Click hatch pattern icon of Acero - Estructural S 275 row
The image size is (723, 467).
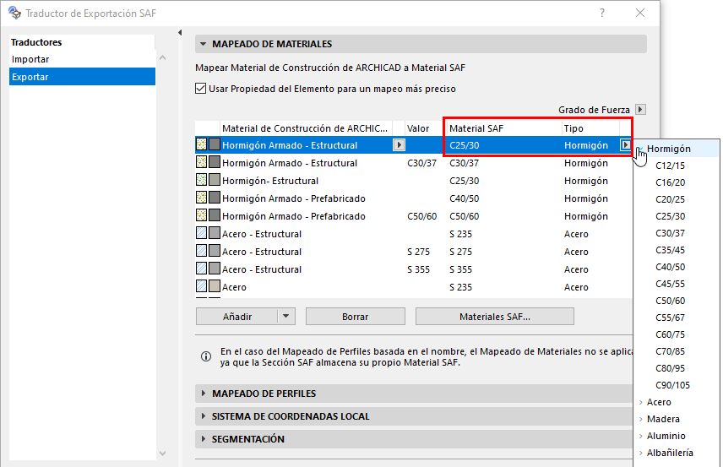pos(202,252)
